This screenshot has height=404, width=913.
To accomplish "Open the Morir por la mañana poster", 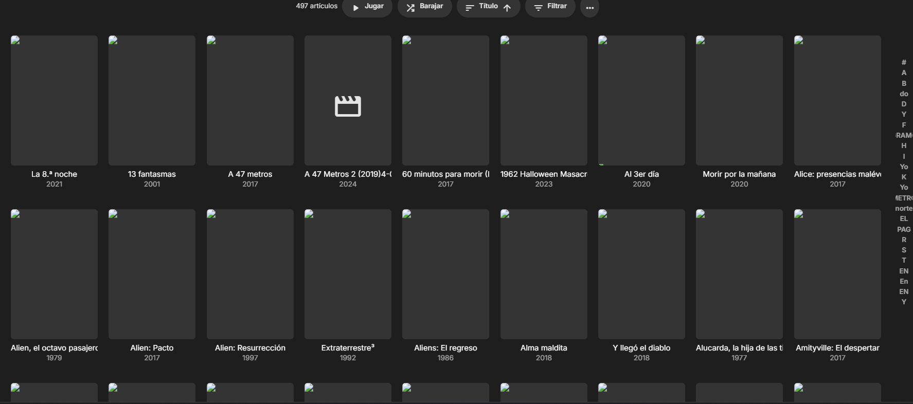I will click(x=739, y=100).
